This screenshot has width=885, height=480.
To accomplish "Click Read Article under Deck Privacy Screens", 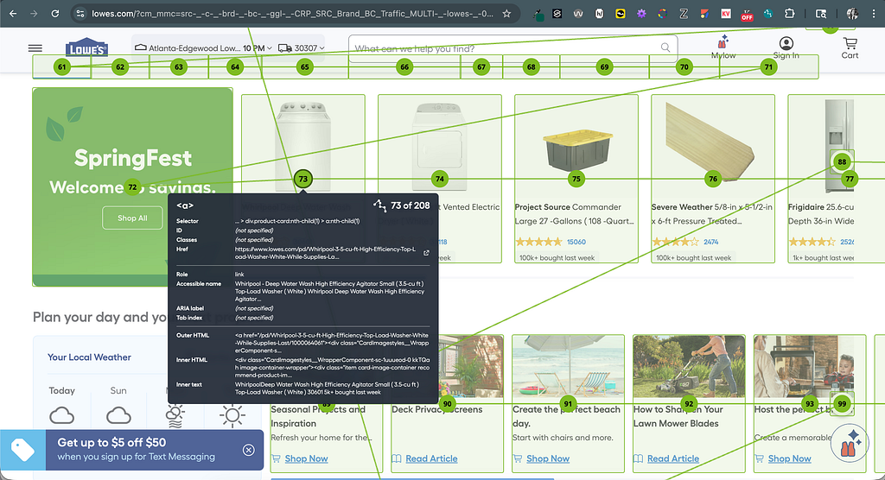I will pyautogui.click(x=431, y=458).
